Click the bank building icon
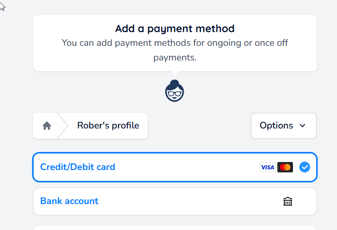Viewport: 337px width, 230px height. click(287, 202)
